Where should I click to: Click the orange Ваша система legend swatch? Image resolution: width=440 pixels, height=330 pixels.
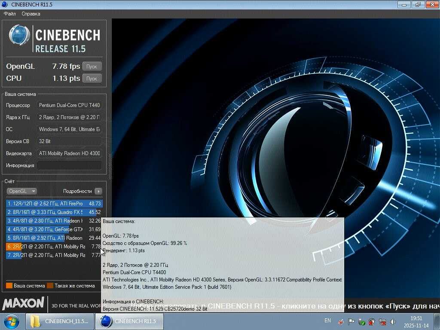pyautogui.click(x=9, y=286)
